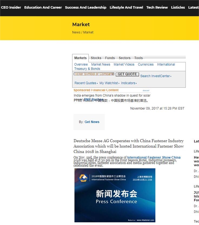Open the Tools tab
The image size is (199, 225).
click(139, 58)
